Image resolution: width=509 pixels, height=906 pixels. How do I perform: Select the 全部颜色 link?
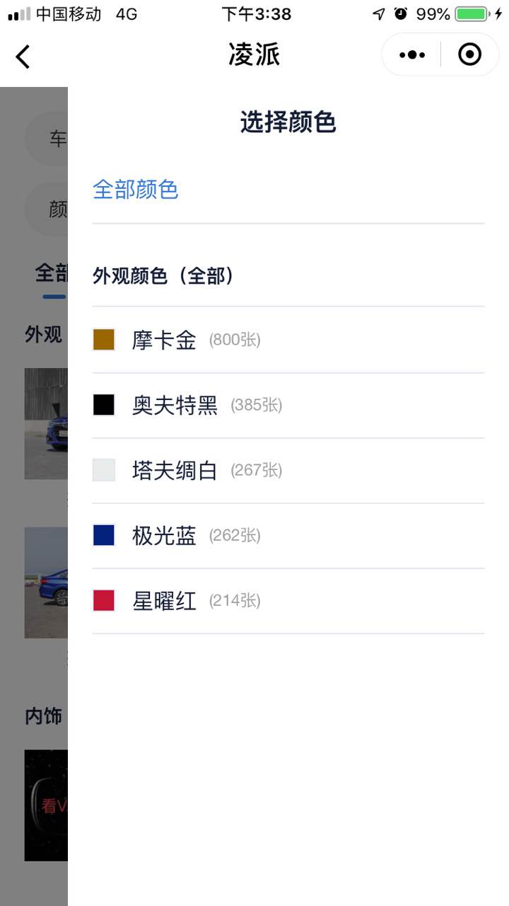click(135, 190)
